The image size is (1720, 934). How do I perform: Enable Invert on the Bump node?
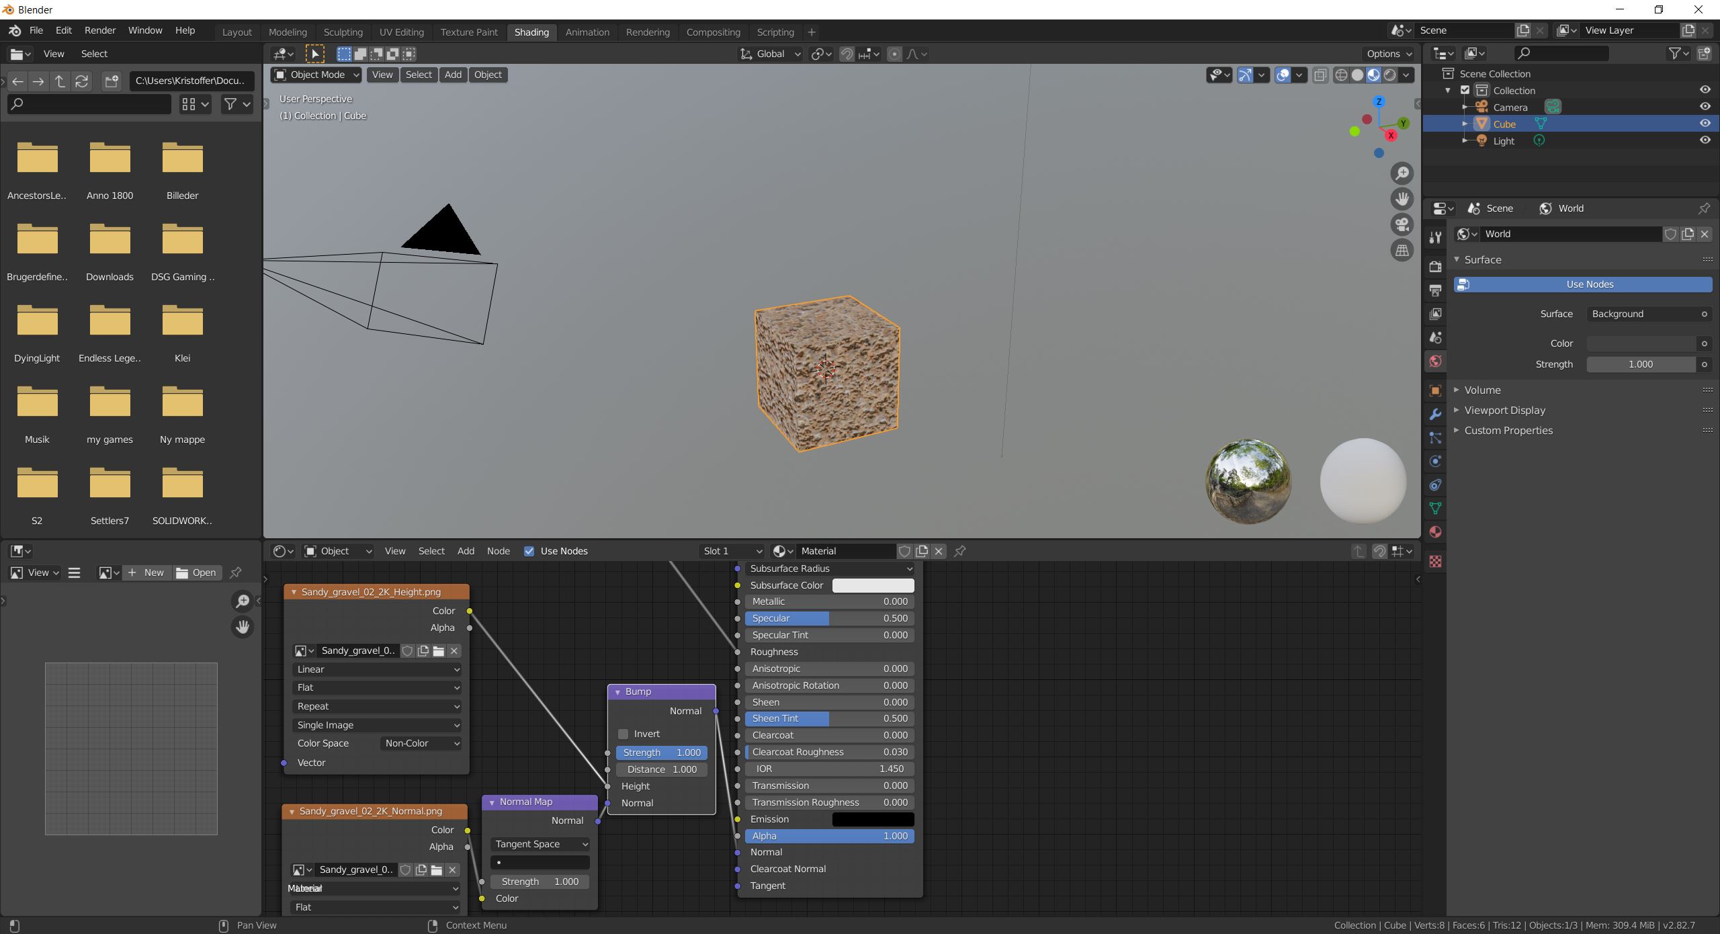(x=623, y=734)
